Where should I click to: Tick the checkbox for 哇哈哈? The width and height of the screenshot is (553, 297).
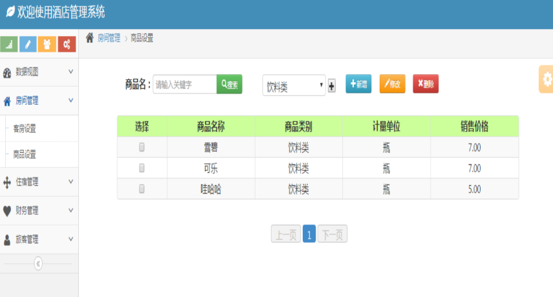point(142,189)
